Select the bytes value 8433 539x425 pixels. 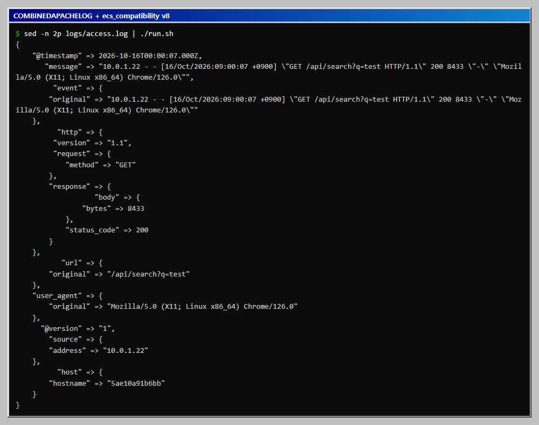(136, 209)
